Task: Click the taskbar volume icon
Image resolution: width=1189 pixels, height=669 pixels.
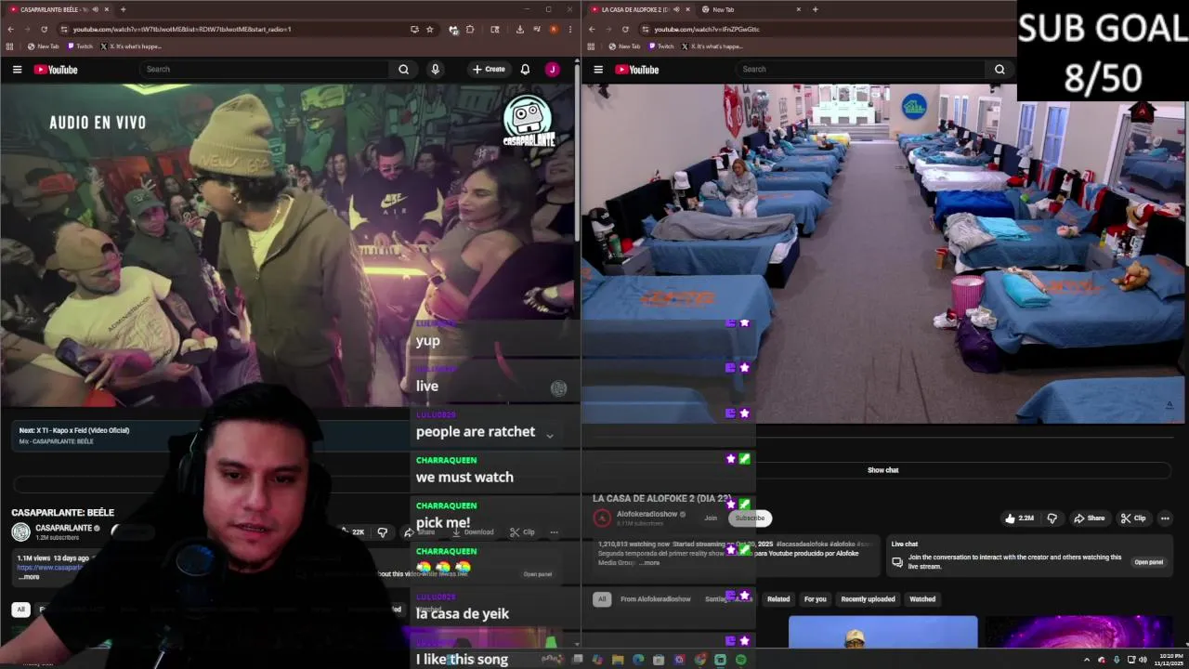Action: coord(1143,660)
